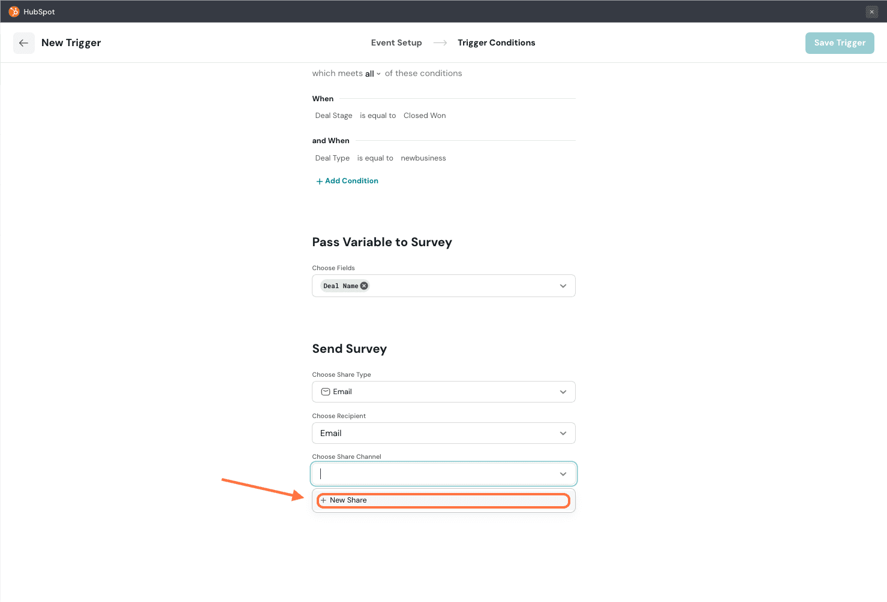The height and width of the screenshot is (602, 887).
Task: Change the 'all' conditions match selector
Action: click(372, 74)
